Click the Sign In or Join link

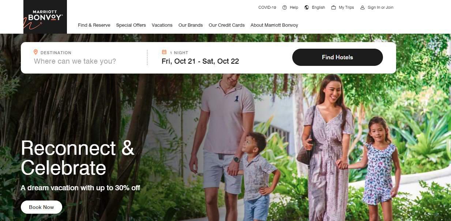[381, 7]
